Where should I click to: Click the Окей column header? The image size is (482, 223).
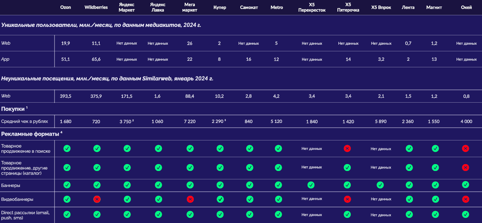point(466,7)
